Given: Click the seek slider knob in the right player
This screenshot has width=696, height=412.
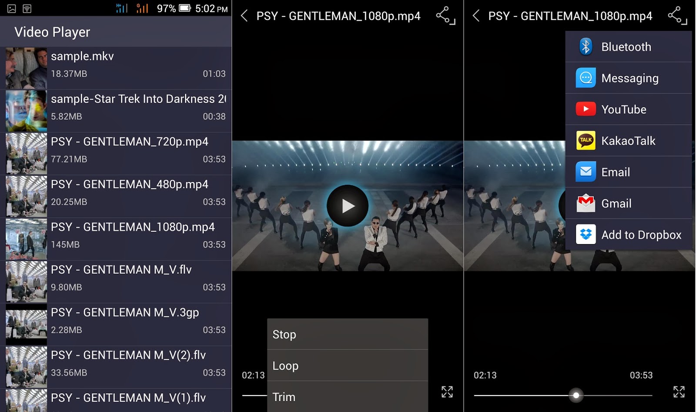Looking at the screenshot, I should coord(576,395).
